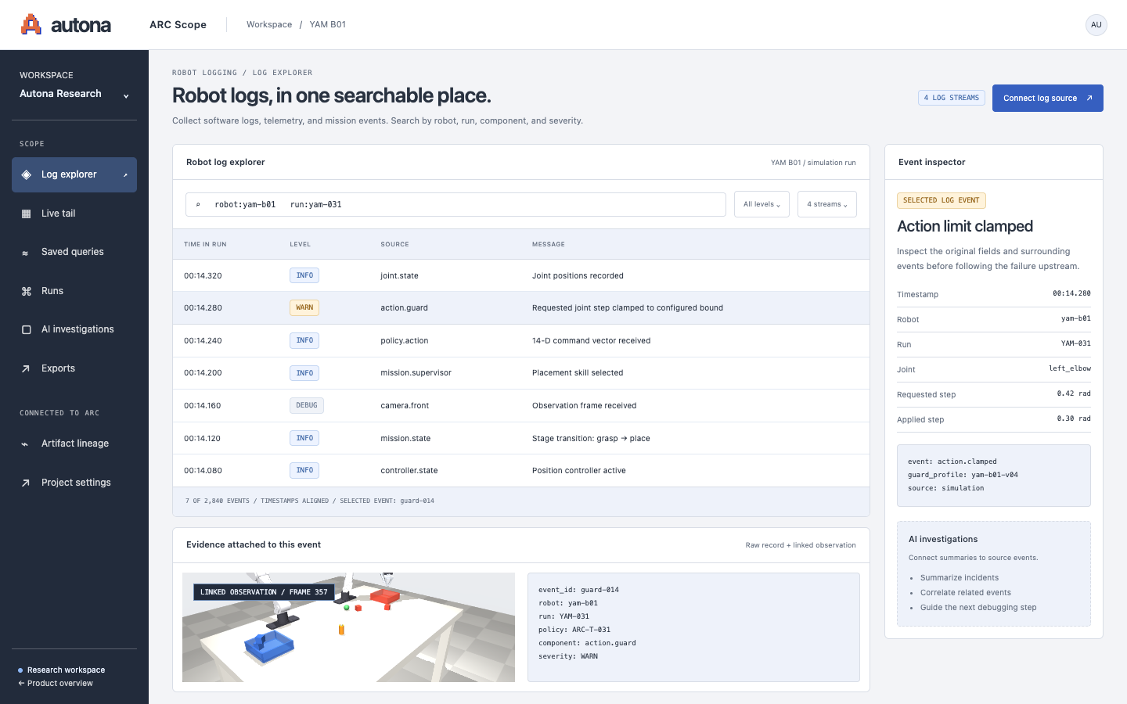Click the log search query field
Screen dimensions: 1127x704
455,204
